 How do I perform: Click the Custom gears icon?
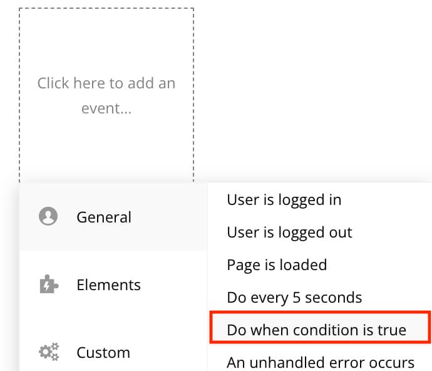pyautogui.click(x=49, y=352)
